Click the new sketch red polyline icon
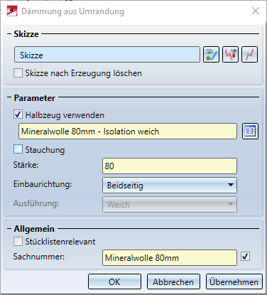This screenshot has height=295, width=267. 249,55
